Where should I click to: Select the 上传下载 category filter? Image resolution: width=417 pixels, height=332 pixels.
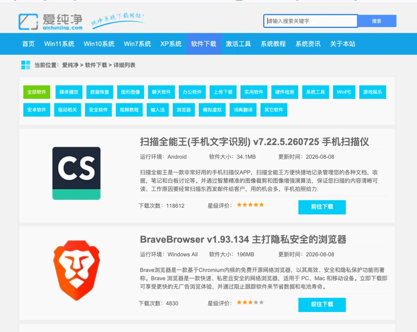pos(223,92)
